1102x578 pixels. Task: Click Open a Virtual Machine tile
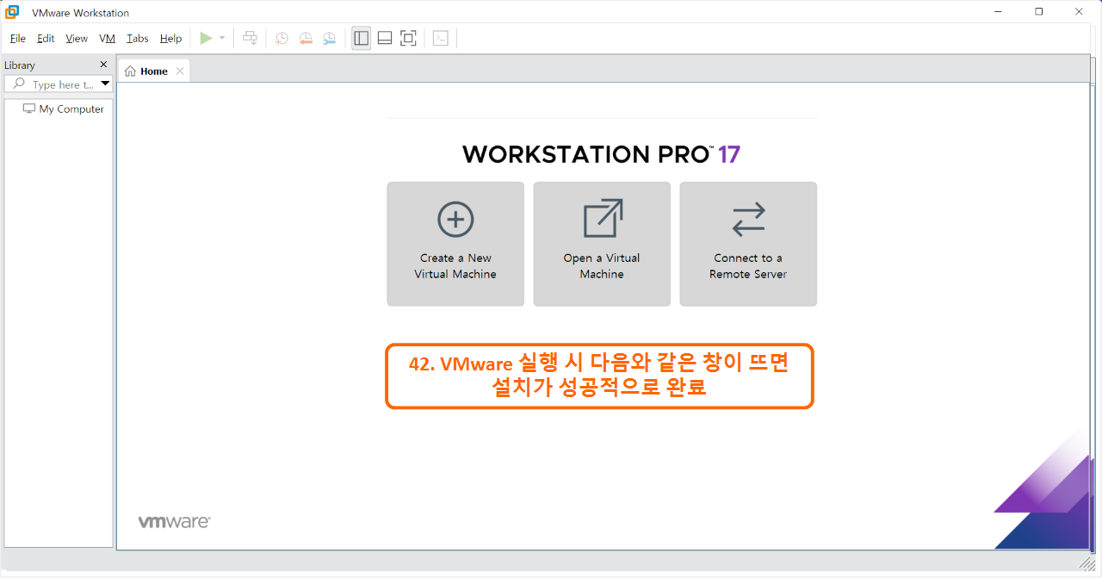(602, 244)
